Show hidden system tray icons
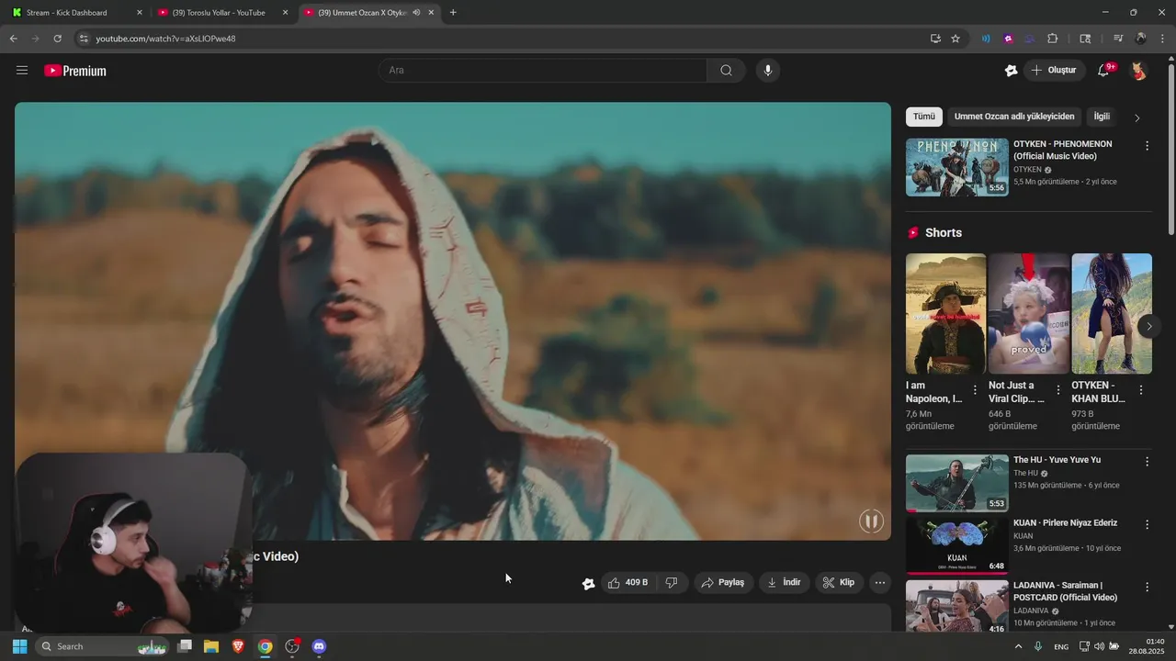The width and height of the screenshot is (1176, 661). [x=1018, y=646]
